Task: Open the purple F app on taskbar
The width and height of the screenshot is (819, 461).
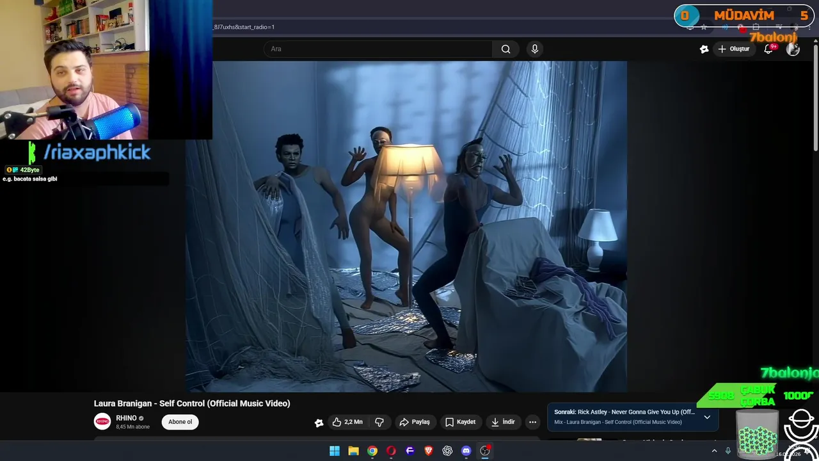Action: click(410, 451)
